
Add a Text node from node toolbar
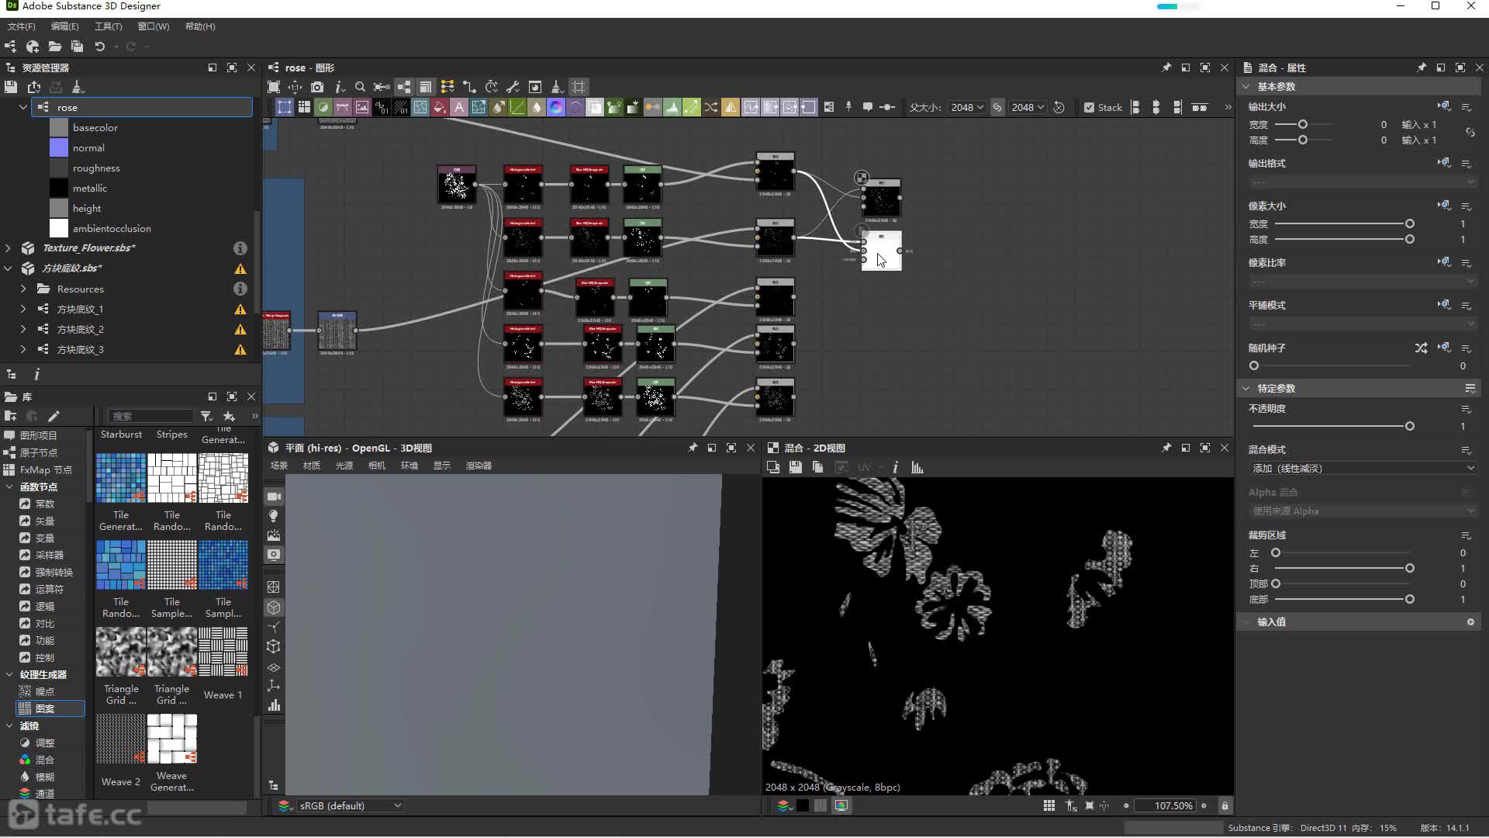pos(459,107)
